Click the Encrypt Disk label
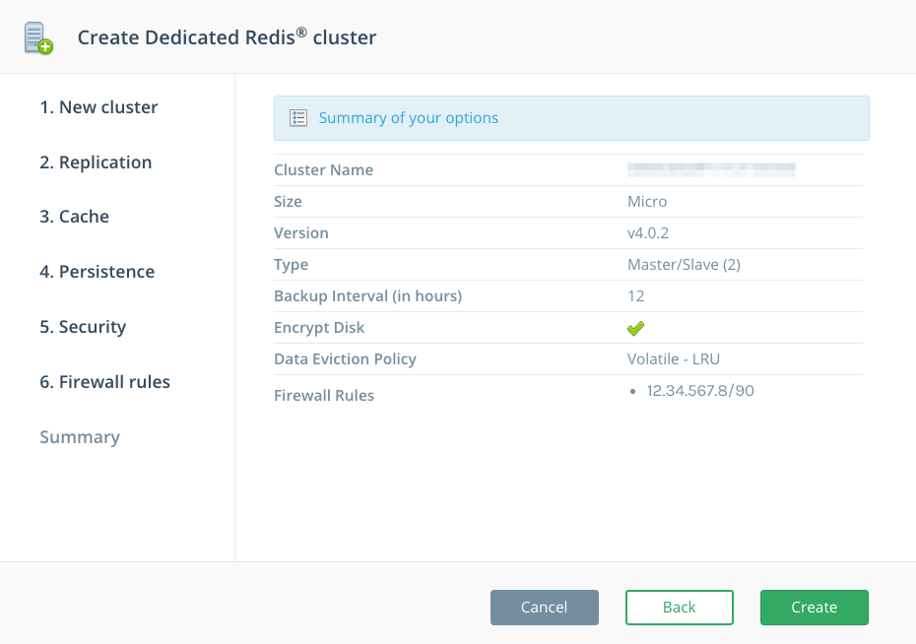The height and width of the screenshot is (644, 916). 319,328
